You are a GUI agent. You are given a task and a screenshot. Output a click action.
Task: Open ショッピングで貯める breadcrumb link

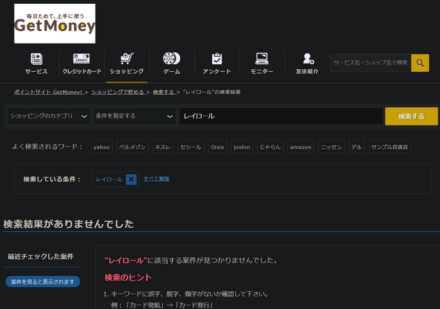(118, 92)
